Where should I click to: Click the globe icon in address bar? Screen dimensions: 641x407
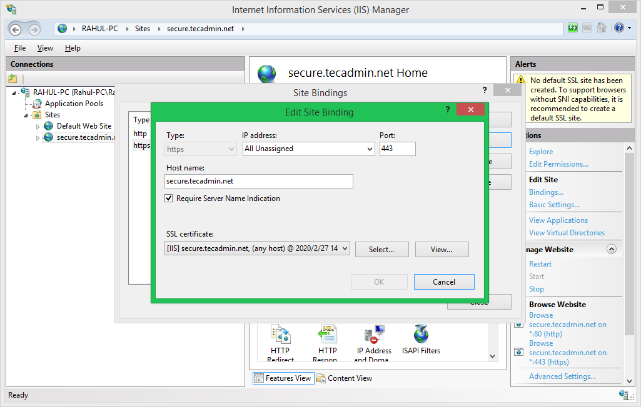[x=62, y=29]
